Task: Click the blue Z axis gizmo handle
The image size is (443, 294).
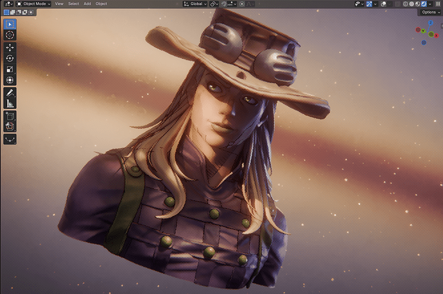Action: tap(431, 22)
